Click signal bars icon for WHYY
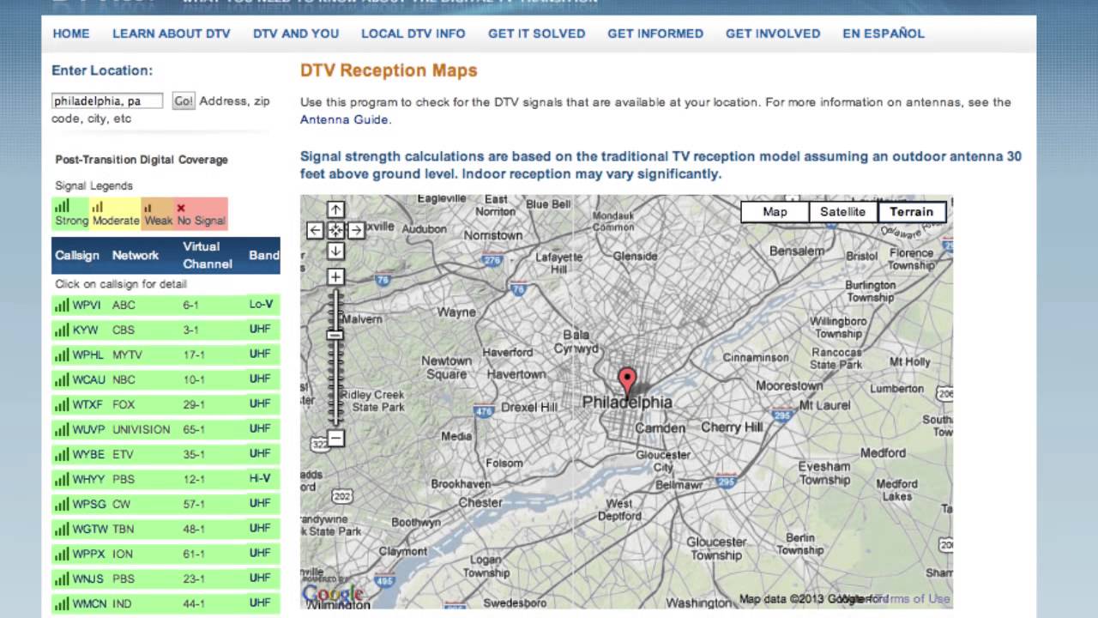 (x=61, y=479)
